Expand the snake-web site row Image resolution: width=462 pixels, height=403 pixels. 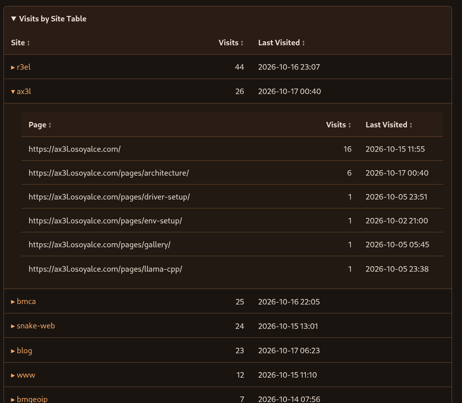(x=33, y=326)
